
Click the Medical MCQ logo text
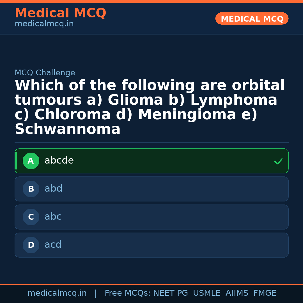click(x=60, y=13)
